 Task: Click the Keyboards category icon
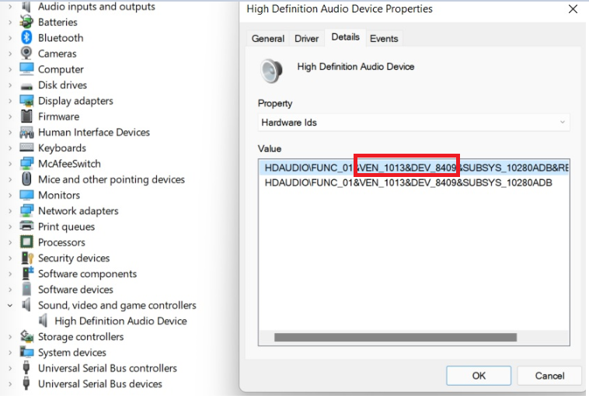point(27,148)
